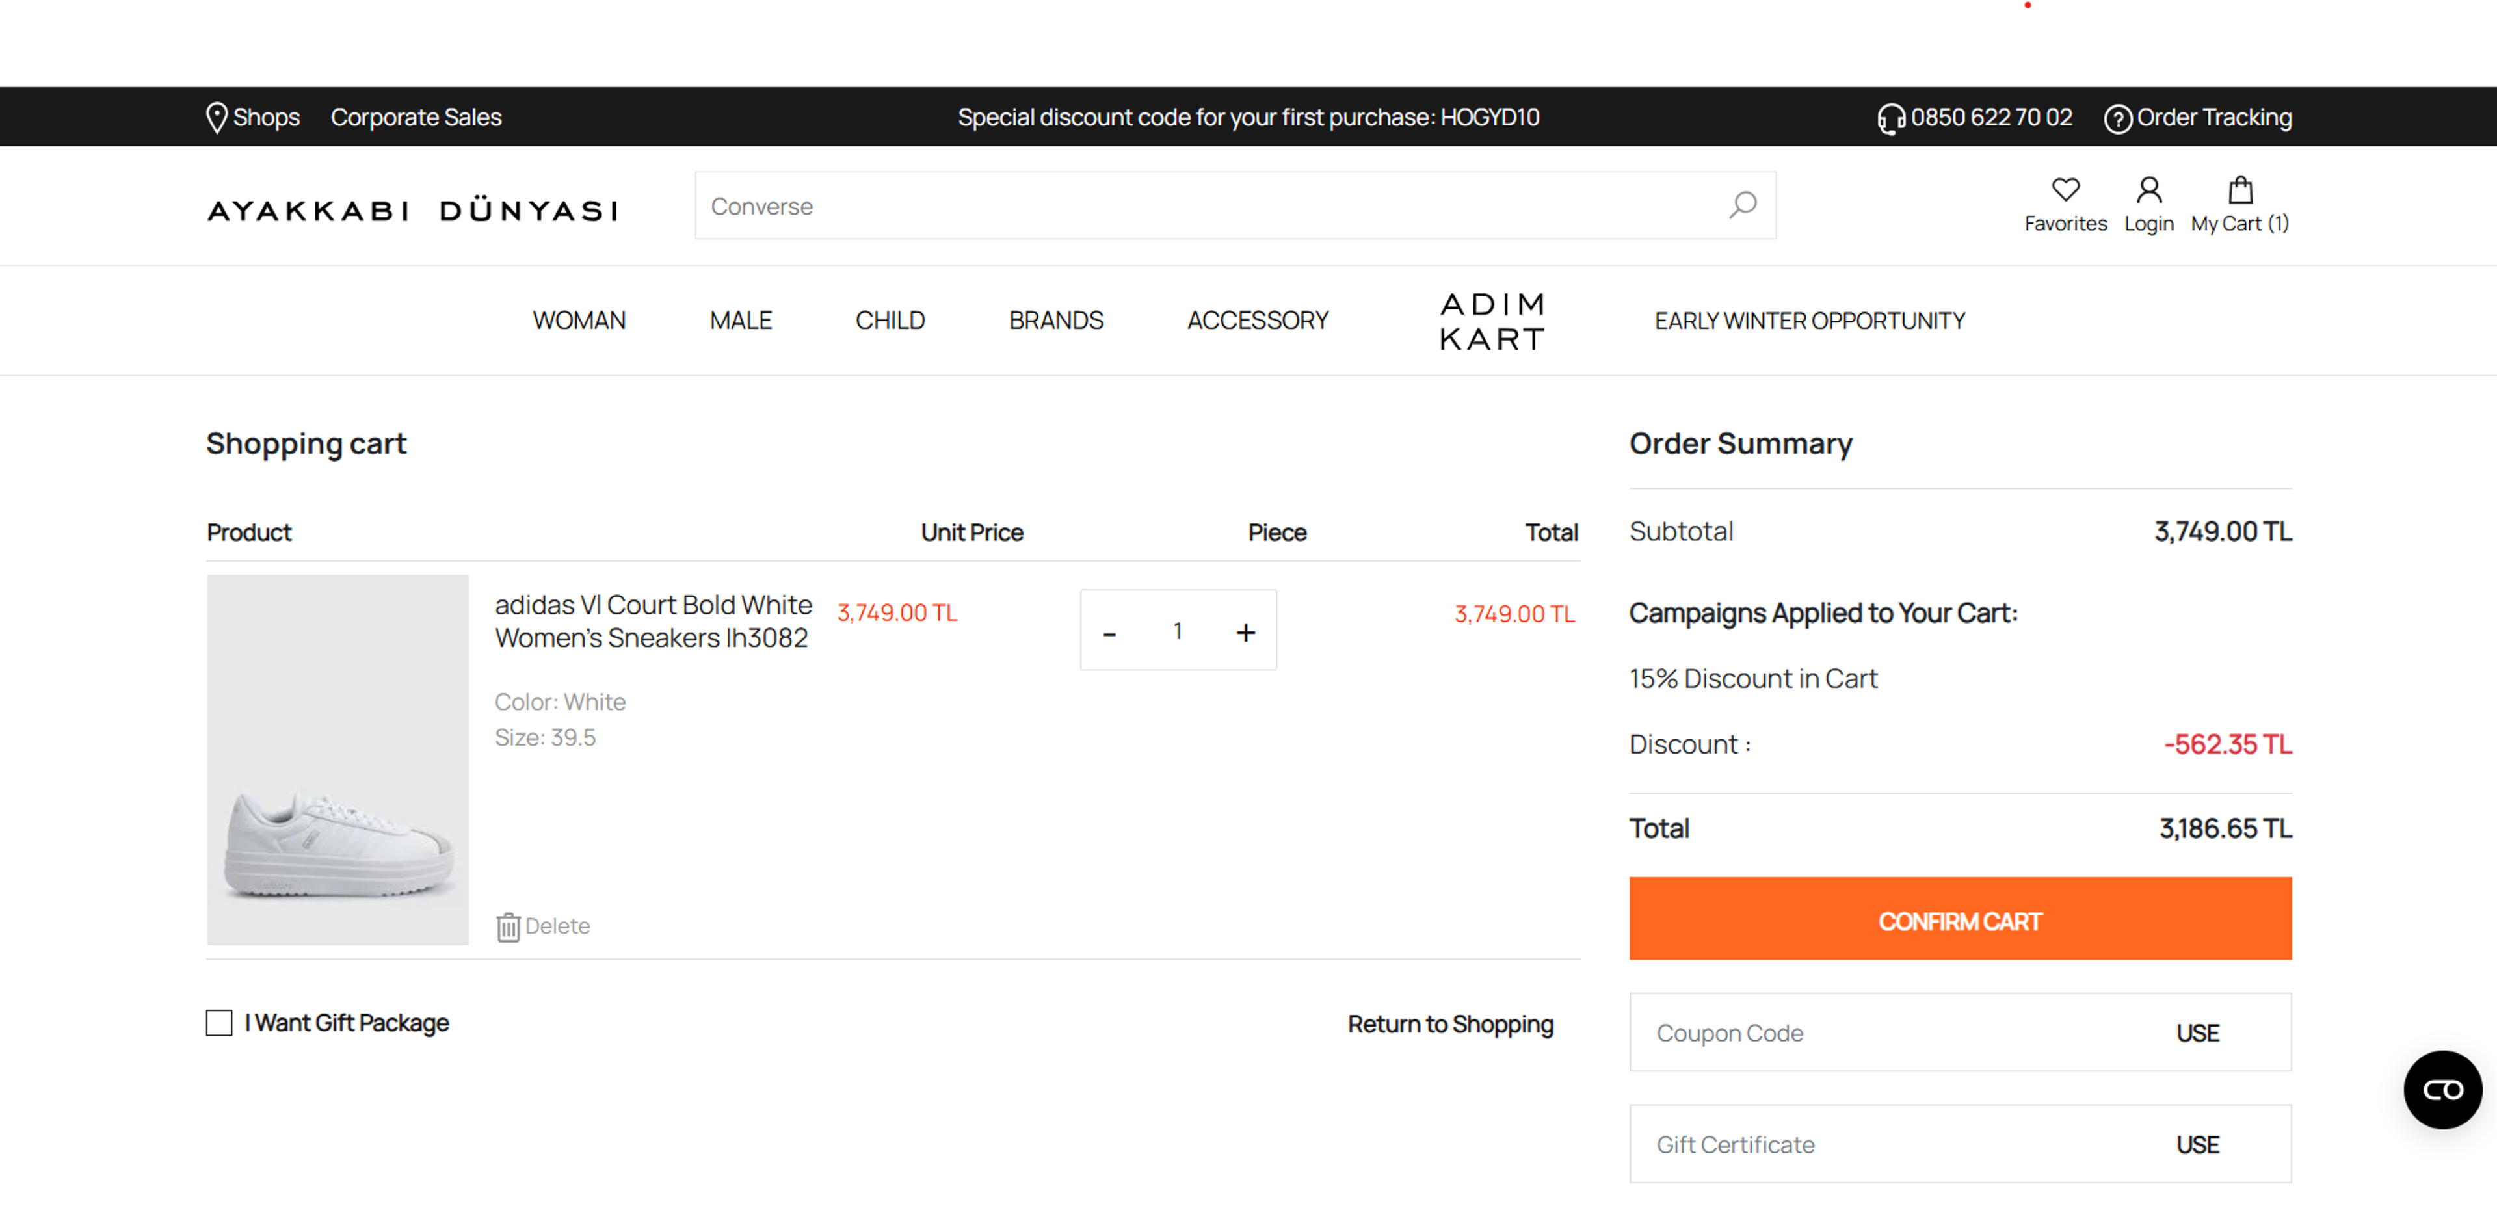Open Shops via the location pin icon
Screen dimensions: 2497x1221
click(x=216, y=117)
